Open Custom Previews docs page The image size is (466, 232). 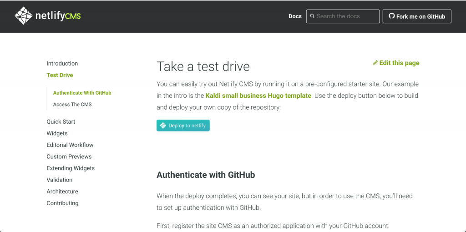pos(69,156)
